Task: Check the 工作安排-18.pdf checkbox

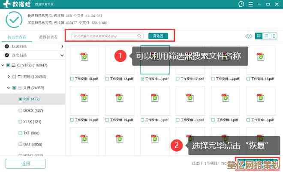Action: (x=72, y=79)
